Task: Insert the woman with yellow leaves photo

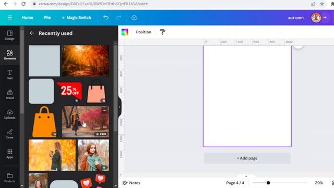Action: (x=52, y=155)
